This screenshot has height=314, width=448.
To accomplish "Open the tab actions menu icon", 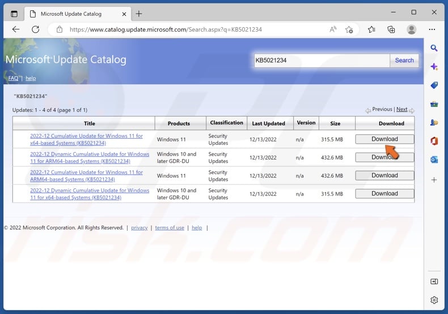I will pos(14,13).
